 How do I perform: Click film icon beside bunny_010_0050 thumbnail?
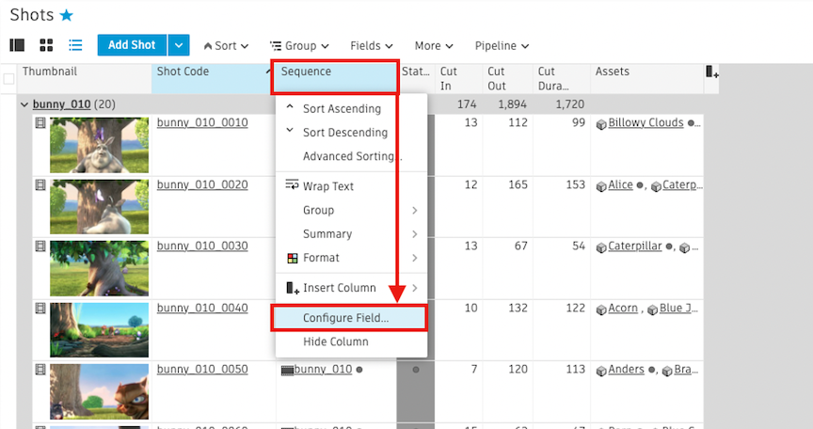pyautogui.click(x=40, y=370)
